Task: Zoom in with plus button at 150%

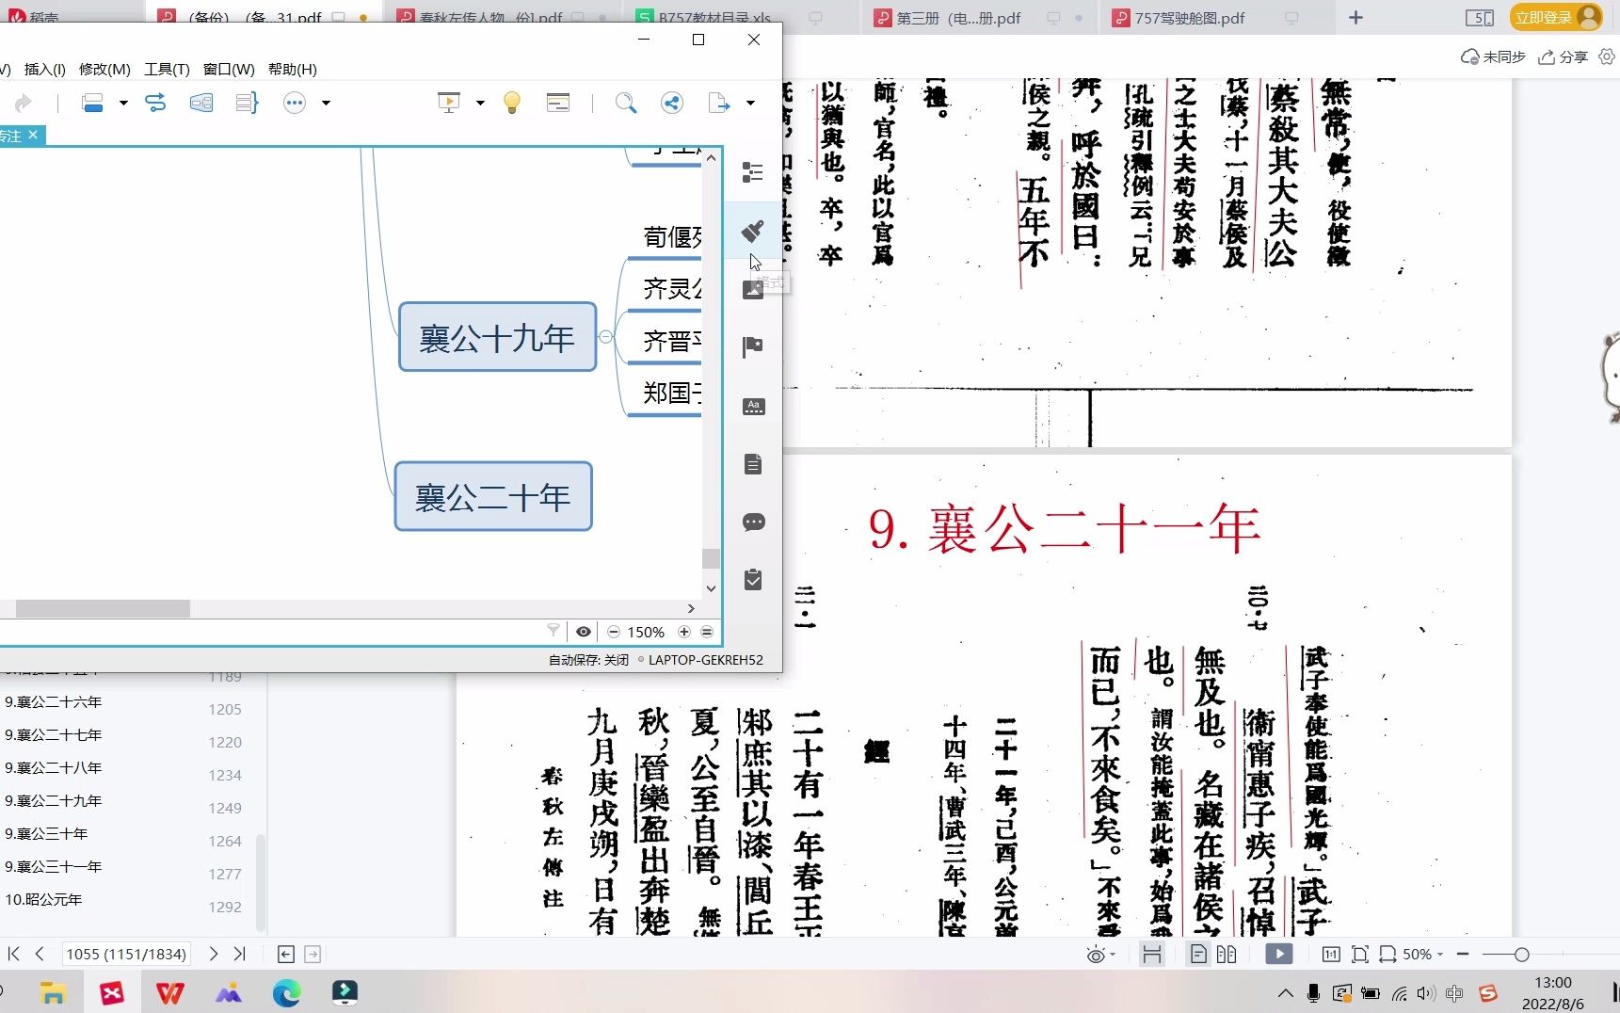Action: point(684,632)
